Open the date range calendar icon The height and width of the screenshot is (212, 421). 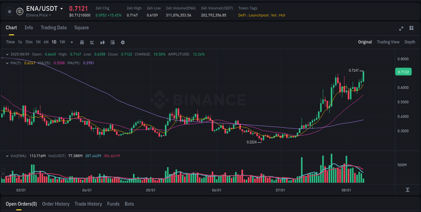coord(82,42)
